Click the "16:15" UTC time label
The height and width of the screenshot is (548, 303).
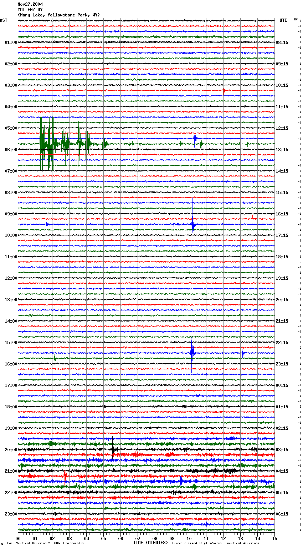(282, 214)
